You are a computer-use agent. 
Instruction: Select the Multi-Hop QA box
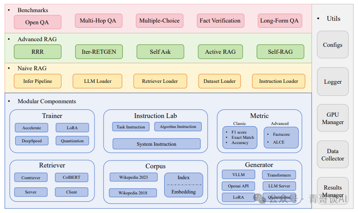coord(98,21)
